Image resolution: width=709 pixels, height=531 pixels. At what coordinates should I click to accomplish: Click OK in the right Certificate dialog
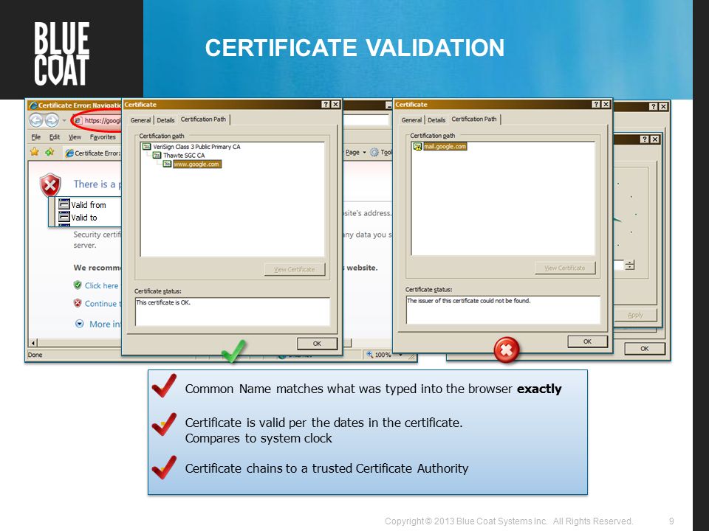587,341
